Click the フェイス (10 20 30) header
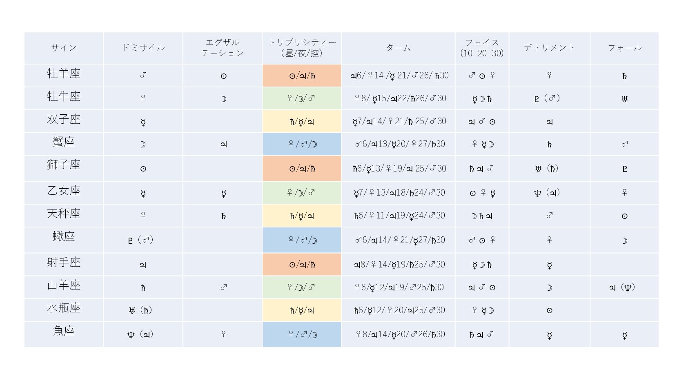 coord(482,48)
